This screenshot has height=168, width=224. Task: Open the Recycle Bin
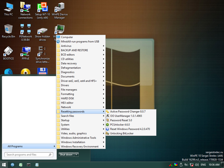(9, 31)
